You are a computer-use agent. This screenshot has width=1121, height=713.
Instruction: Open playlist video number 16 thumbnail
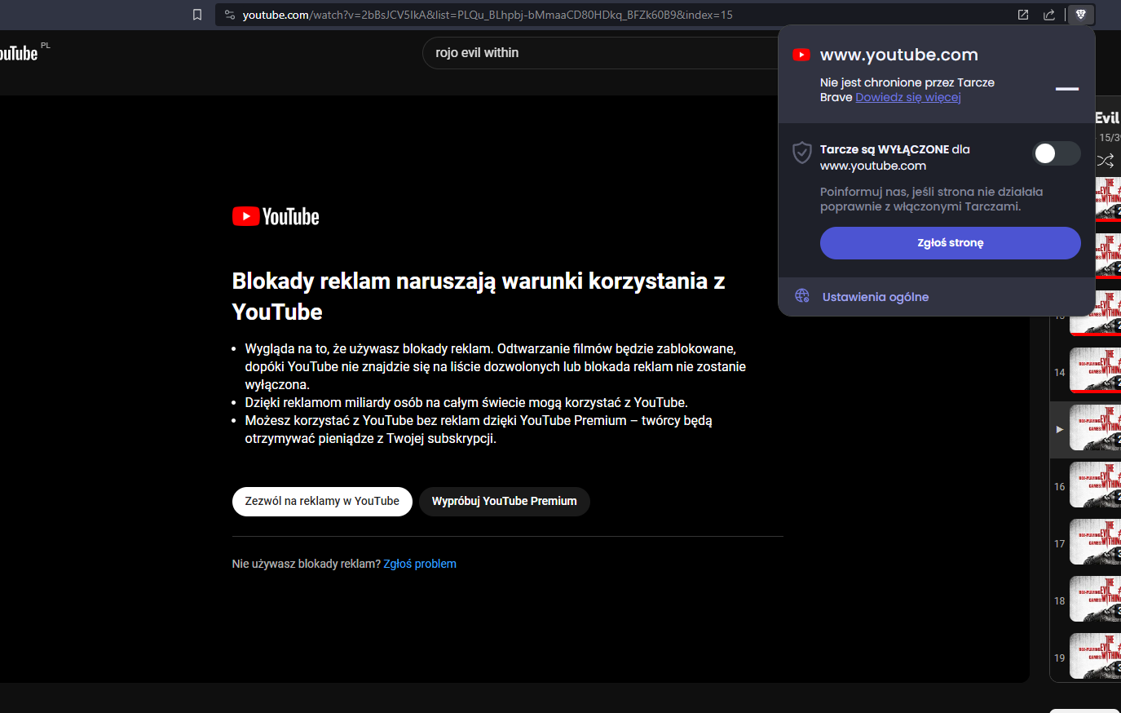tap(1095, 486)
